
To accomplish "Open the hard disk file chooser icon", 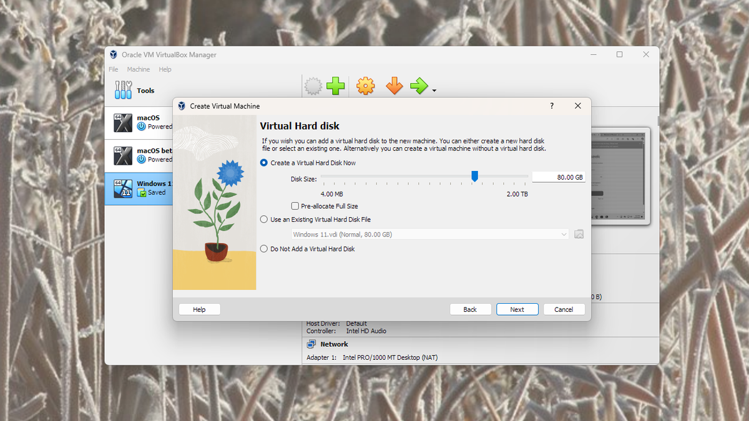I will pyautogui.click(x=579, y=233).
